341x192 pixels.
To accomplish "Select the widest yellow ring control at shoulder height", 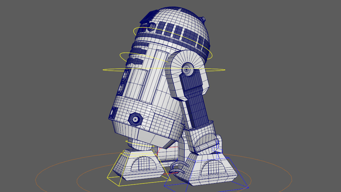I will pos(164,70).
